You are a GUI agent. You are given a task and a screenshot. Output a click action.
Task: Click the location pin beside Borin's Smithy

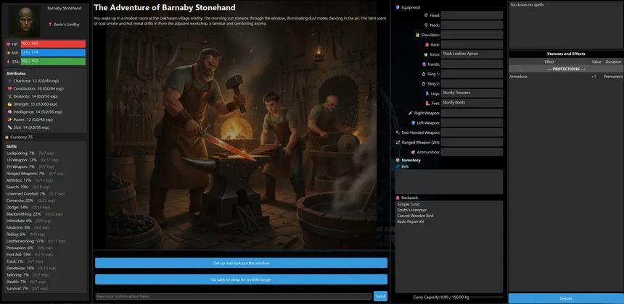pos(50,24)
